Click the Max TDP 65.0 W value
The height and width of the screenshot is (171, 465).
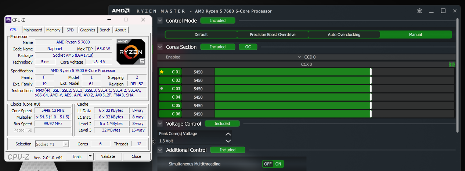click(103, 49)
